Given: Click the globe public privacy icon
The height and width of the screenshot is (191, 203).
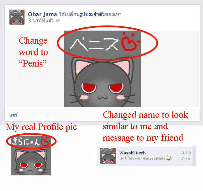Looking at the screenshot, I should [x=58, y=21].
